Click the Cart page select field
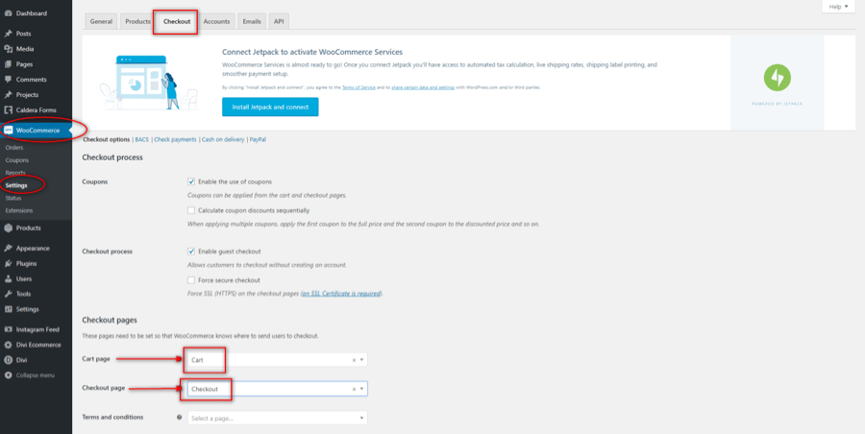Viewport: 865px width, 434px height. tap(278, 359)
